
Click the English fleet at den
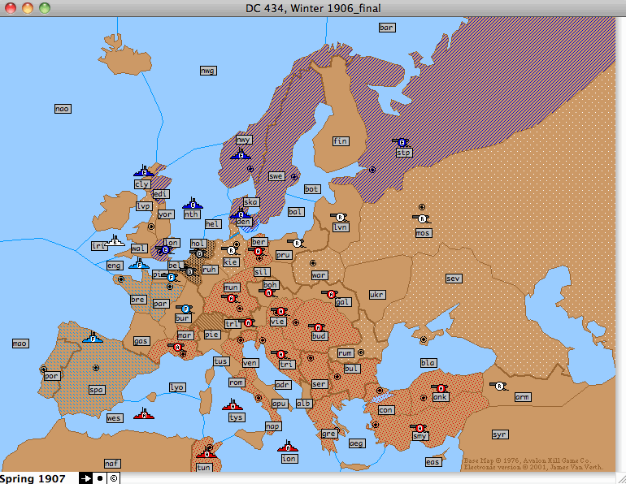241,214
